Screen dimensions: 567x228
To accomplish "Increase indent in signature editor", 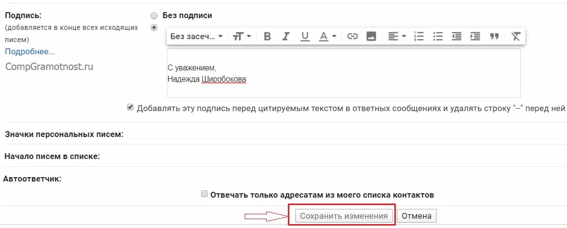I will (475, 36).
